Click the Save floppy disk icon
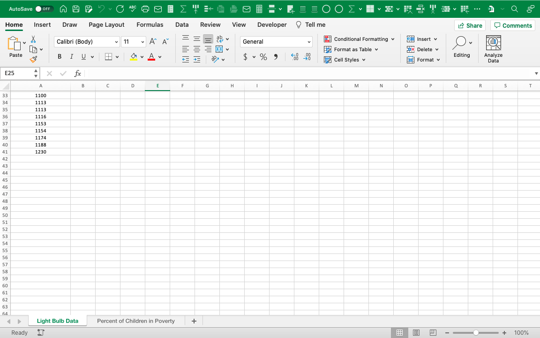This screenshot has width=540, height=338. [76, 9]
